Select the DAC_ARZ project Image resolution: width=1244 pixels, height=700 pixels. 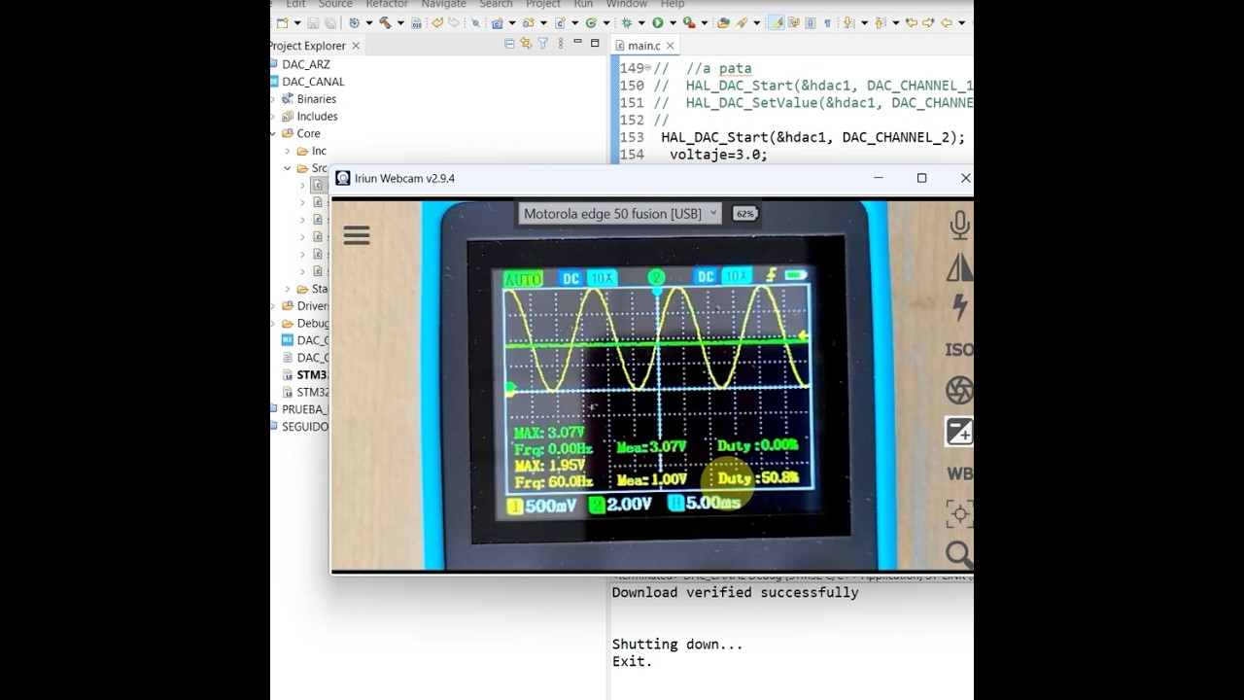click(x=306, y=64)
